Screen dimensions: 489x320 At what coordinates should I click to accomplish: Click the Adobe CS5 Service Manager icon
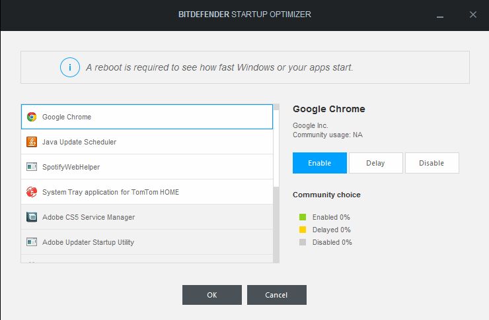pos(32,217)
